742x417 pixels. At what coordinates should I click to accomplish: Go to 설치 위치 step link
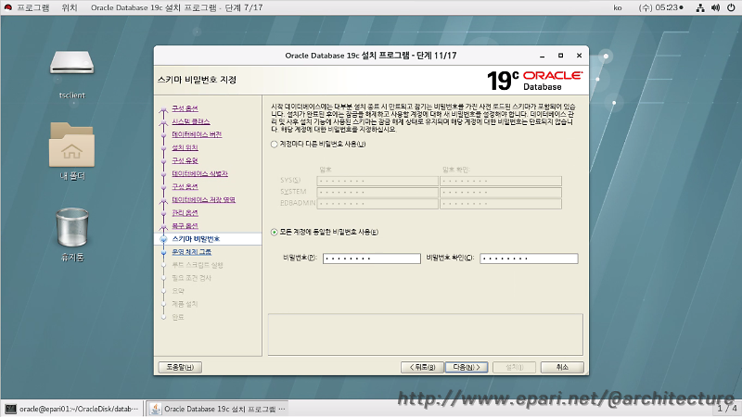[x=185, y=147]
